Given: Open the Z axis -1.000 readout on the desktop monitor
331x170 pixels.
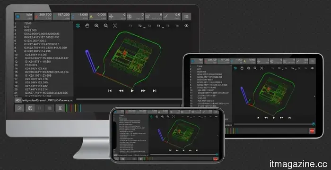Looking at the screenshot, I should click(79, 16).
